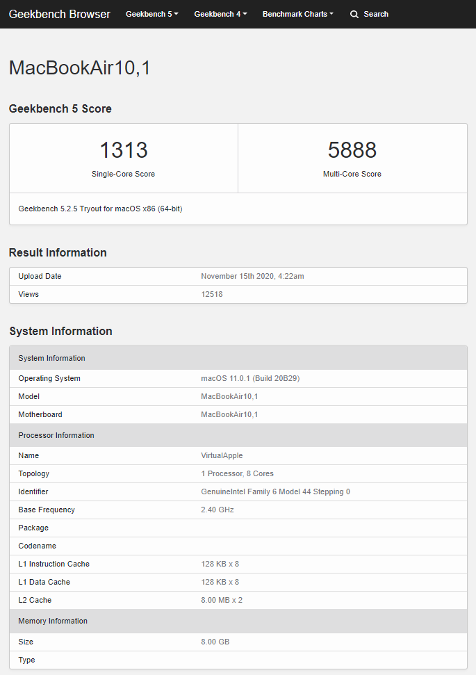The height and width of the screenshot is (675, 476).
Task: Click the L1 Data Cache row label
Action: tap(44, 582)
